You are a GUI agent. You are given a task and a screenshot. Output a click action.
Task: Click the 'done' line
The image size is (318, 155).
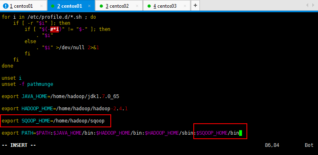pos(7,66)
